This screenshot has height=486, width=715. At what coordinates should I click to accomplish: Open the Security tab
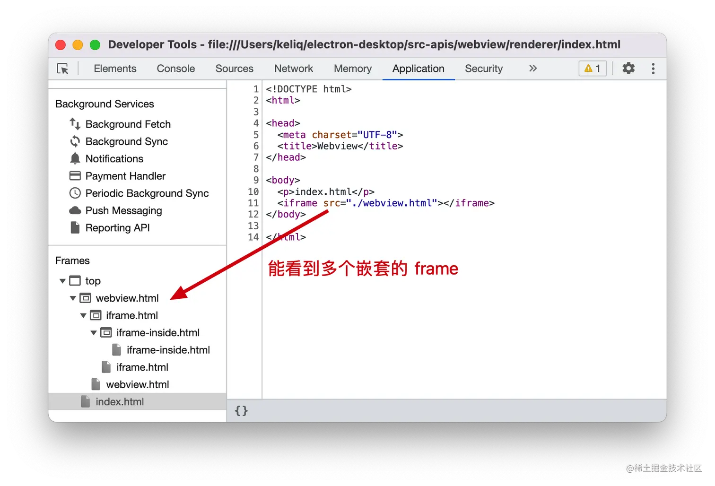pyautogui.click(x=484, y=69)
